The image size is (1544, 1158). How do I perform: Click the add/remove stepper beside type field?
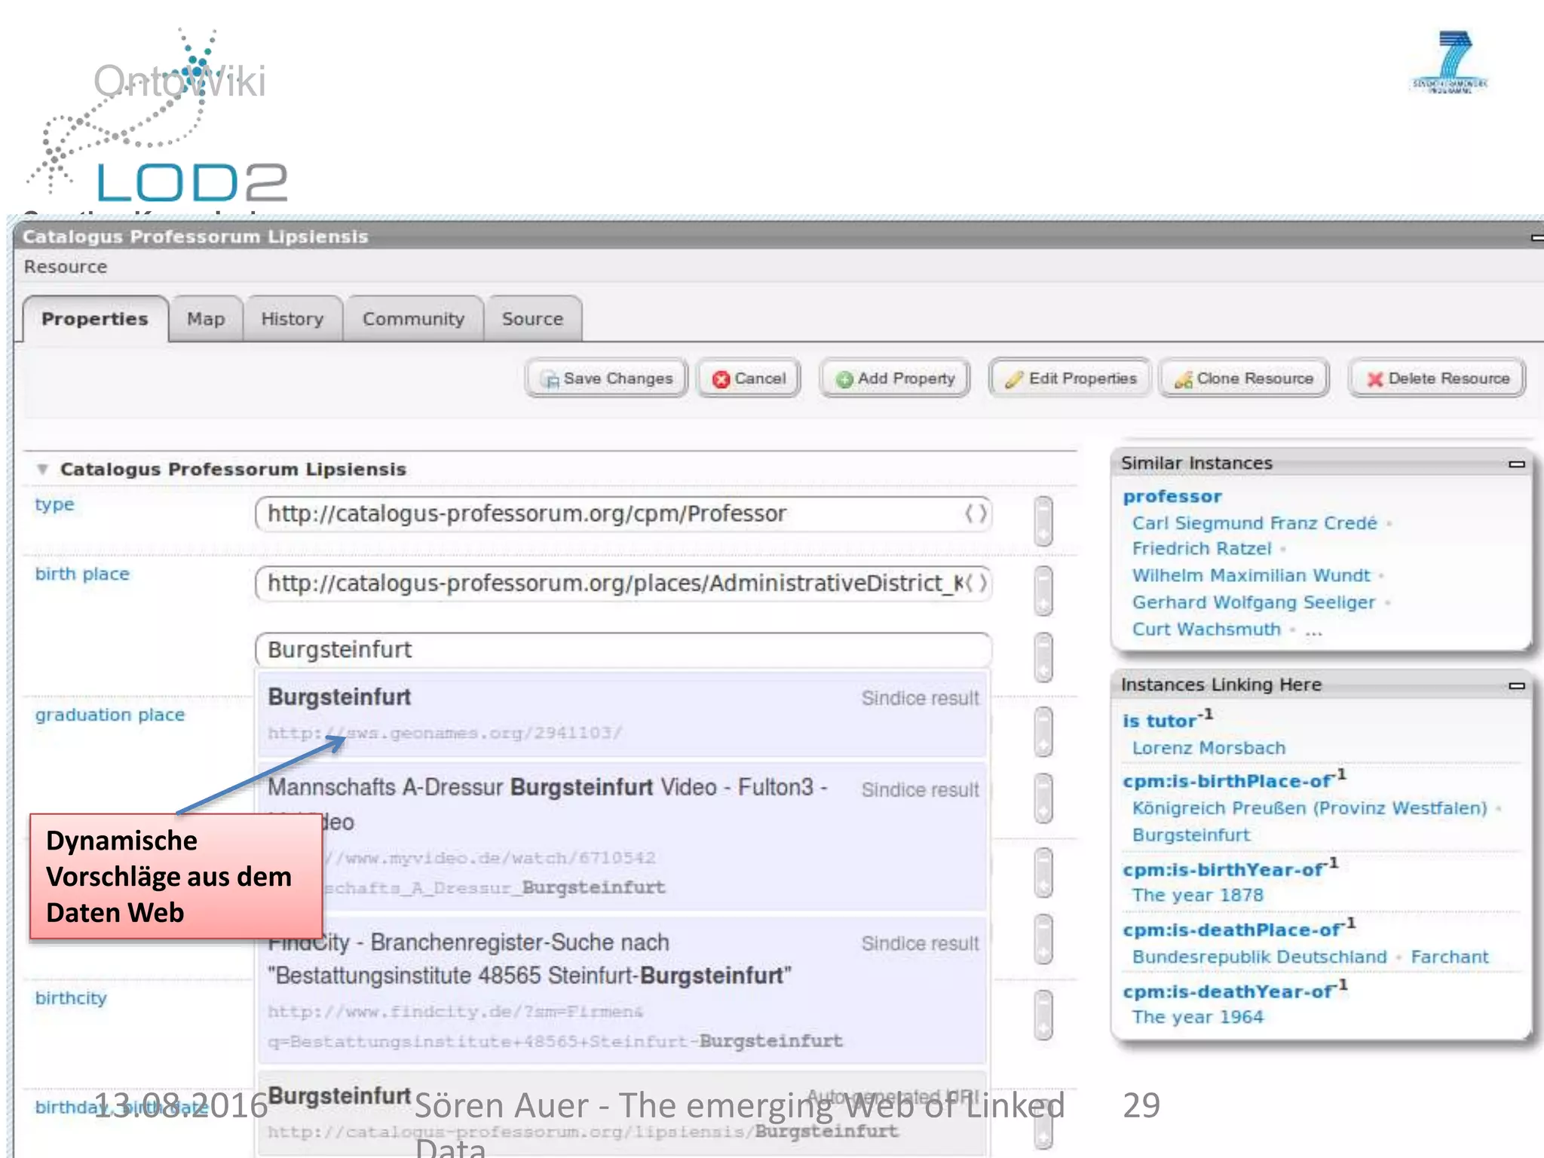point(1043,520)
